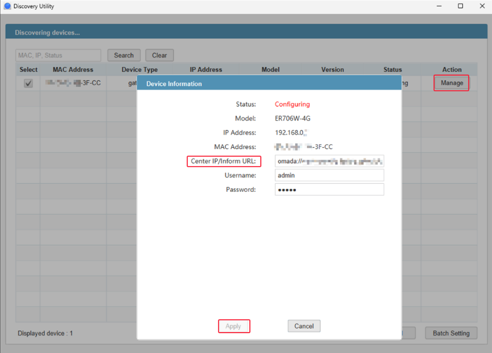Open the Batch Setting option
The image size is (492, 353).
point(451,333)
